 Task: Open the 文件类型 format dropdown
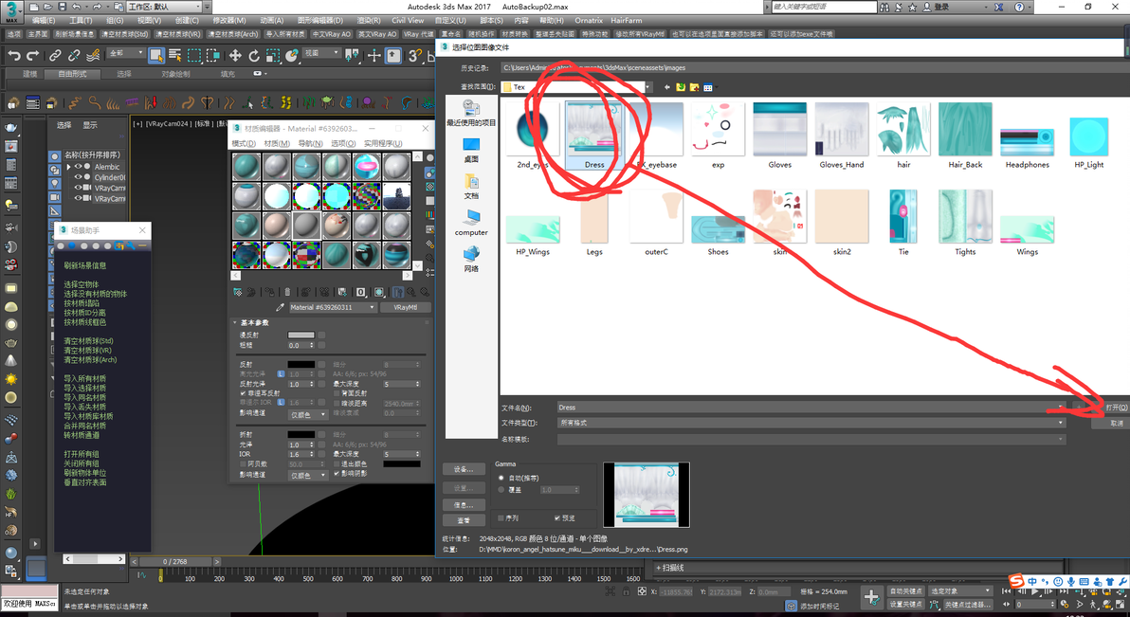(811, 423)
